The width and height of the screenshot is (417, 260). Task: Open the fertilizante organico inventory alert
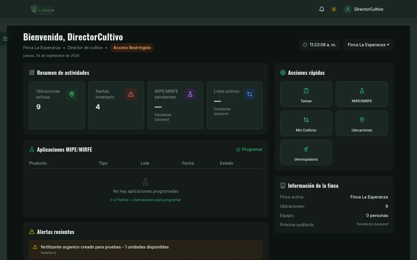point(146,250)
